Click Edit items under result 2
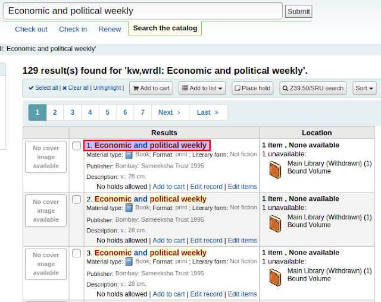381x302 pixels. pyautogui.click(x=242, y=240)
